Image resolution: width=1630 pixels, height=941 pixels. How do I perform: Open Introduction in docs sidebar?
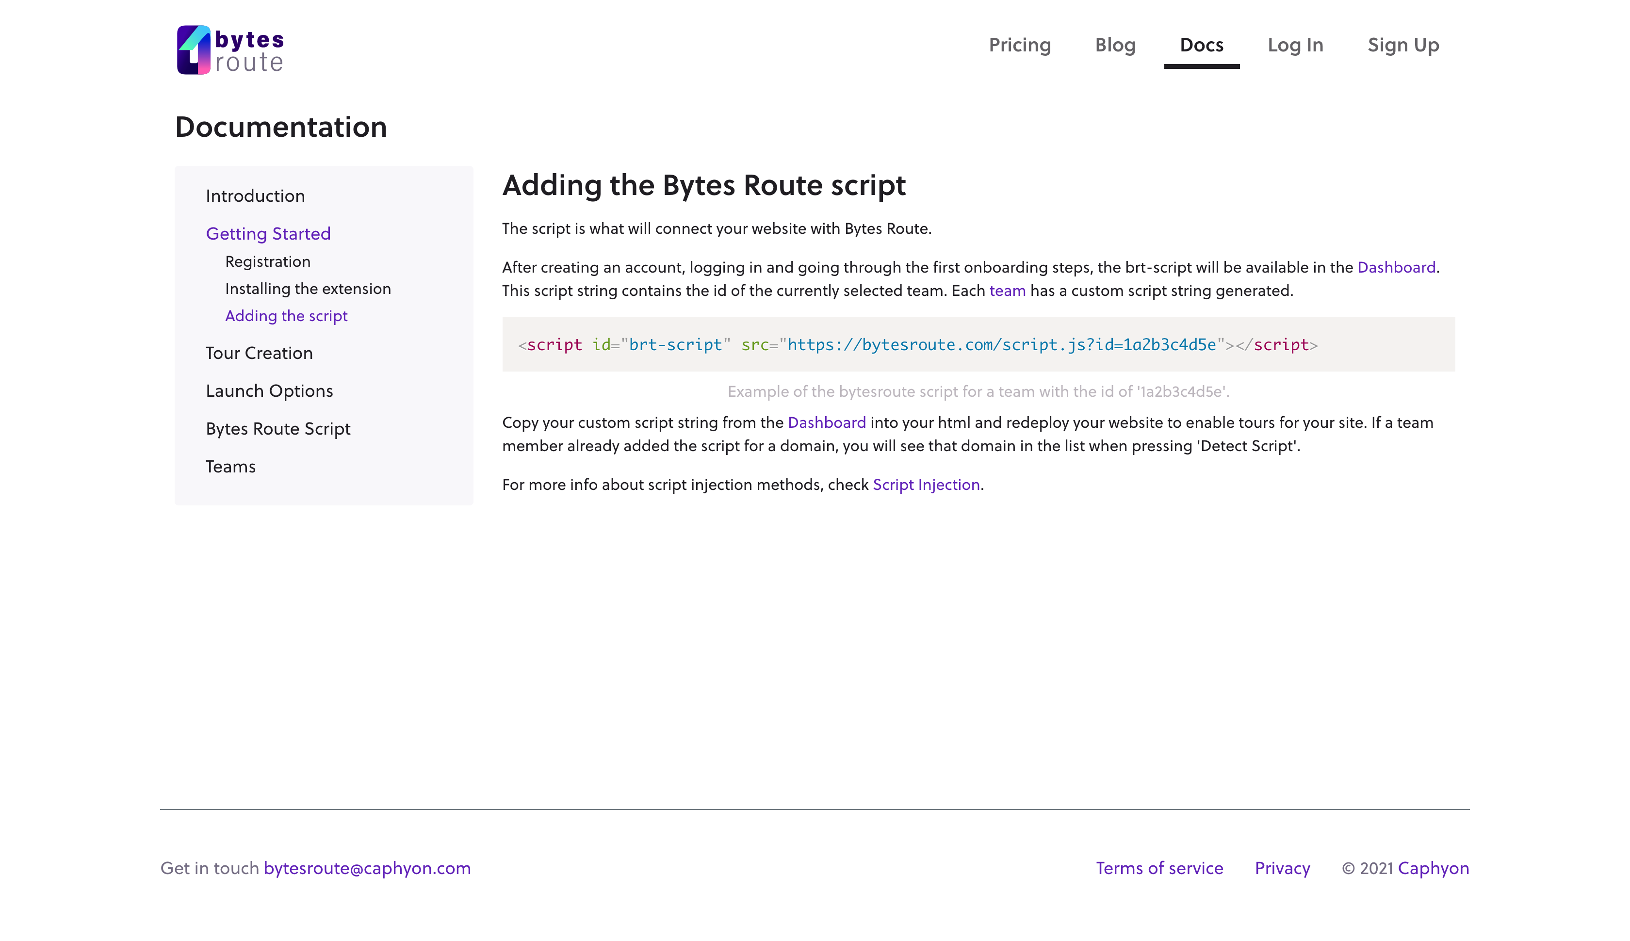[255, 196]
